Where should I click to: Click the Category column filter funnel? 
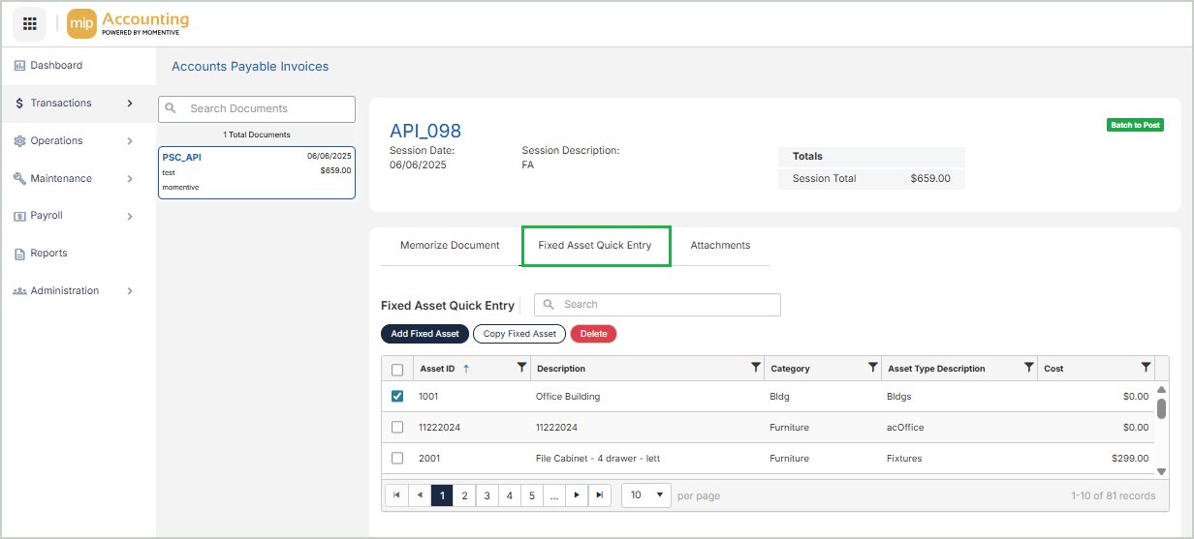pos(873,368)
